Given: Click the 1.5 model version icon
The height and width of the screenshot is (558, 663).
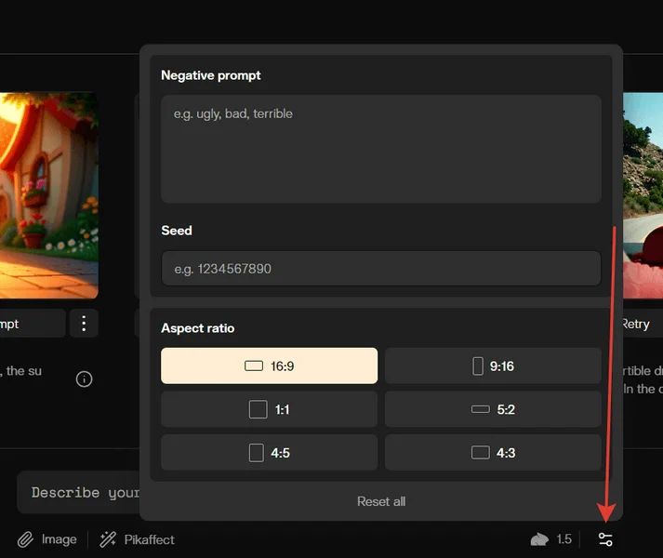Looking at the screenshot, I should coord(539,539).
